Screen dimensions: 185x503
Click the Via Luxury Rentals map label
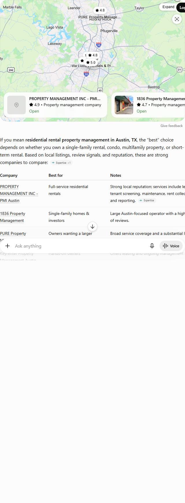[93, 66]
